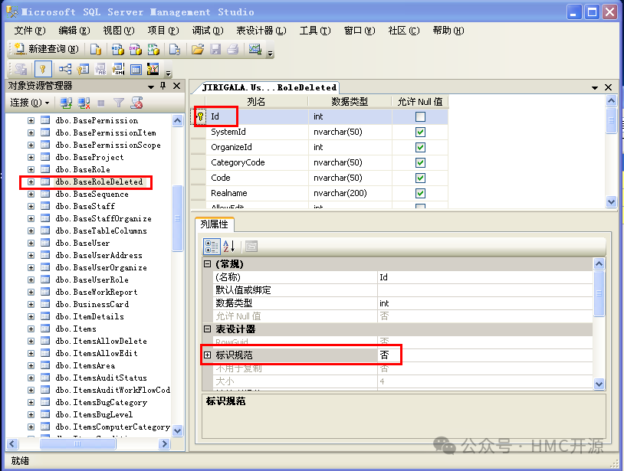
Task: Click the Open File folder icon
Action: pyautogui.click(x=197, y=49)
